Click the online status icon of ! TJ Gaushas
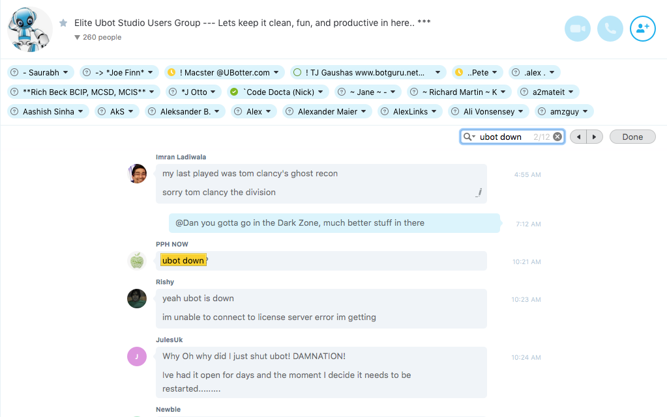 click(297, 73)
